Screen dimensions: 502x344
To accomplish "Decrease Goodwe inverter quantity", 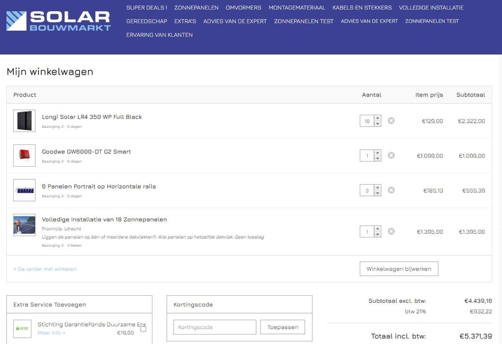I will click(x=378, y=159).
